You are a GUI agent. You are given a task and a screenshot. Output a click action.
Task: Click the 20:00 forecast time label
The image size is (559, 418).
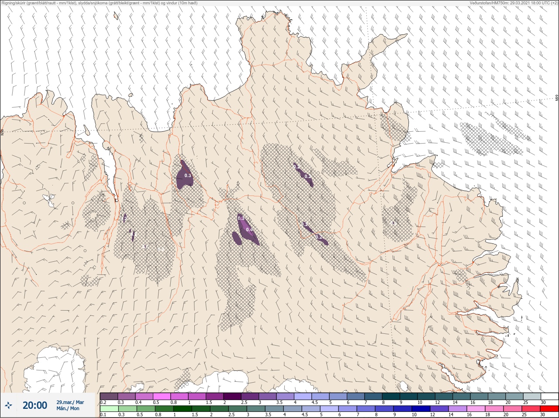click(35, 405)
